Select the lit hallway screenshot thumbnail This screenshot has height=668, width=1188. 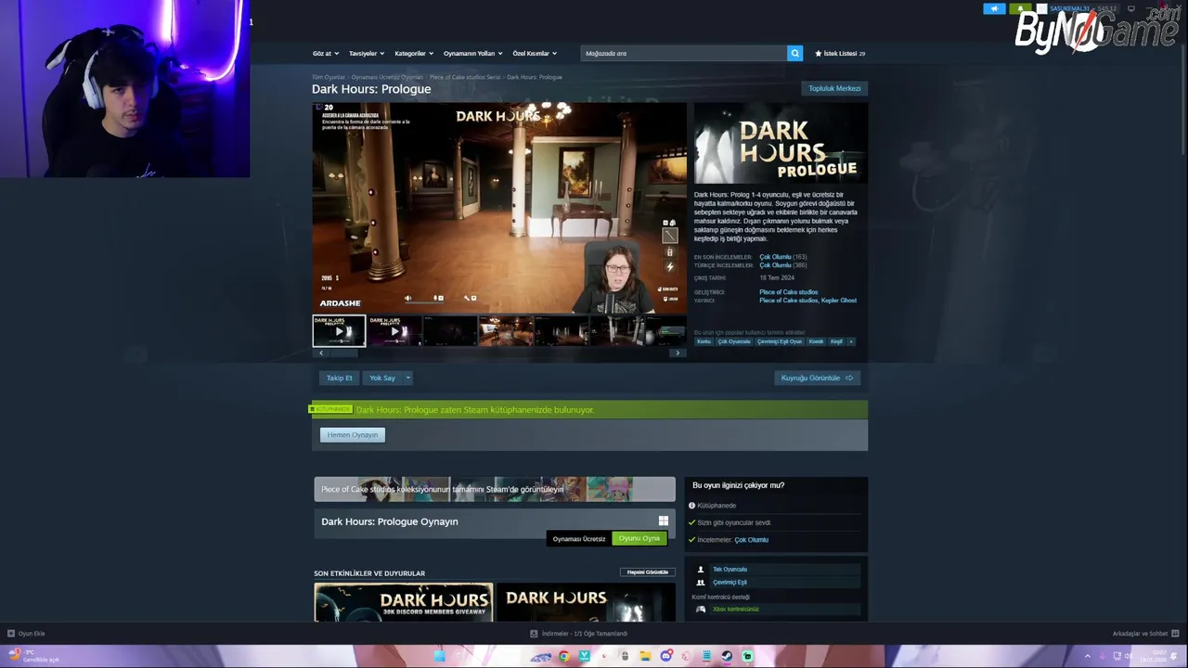click(x=506, y=331)
